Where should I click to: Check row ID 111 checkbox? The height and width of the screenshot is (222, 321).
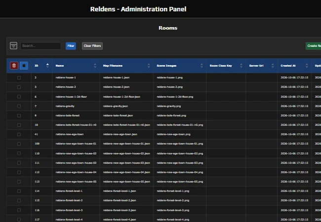click(19, 163)
